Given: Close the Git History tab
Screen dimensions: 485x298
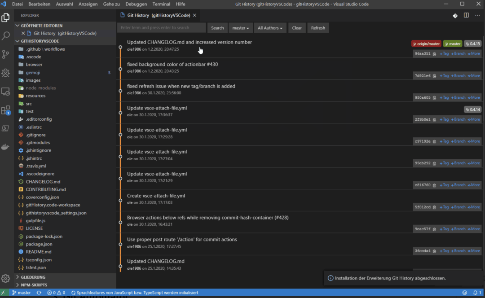Looking at the screenshot, I should [x=194, y=15].
